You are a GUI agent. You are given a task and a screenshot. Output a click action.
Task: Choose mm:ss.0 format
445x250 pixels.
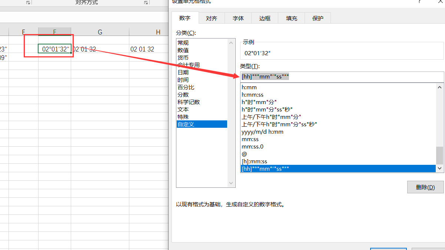338,147
